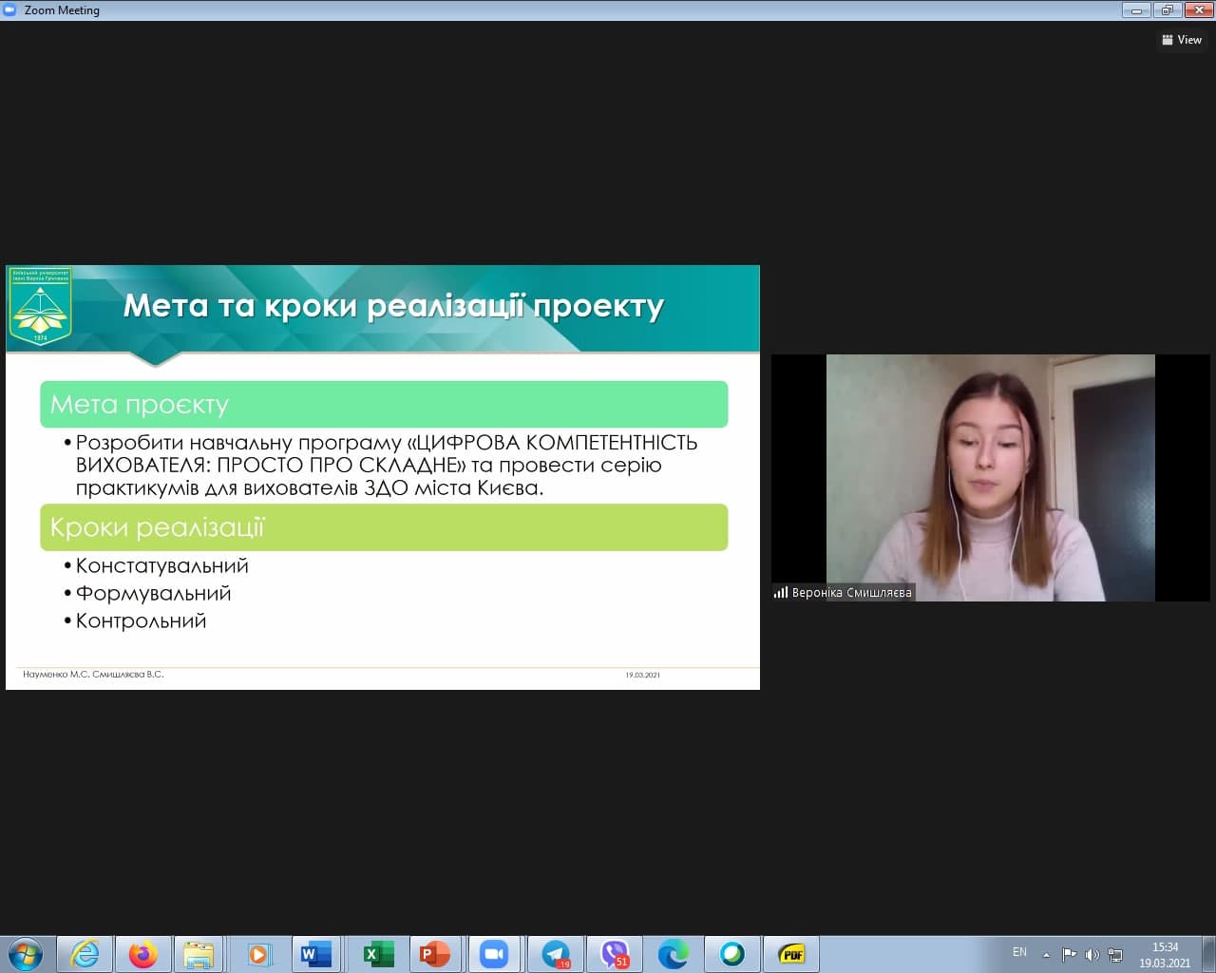Show hidden system tray icons

coord(1046,955)
